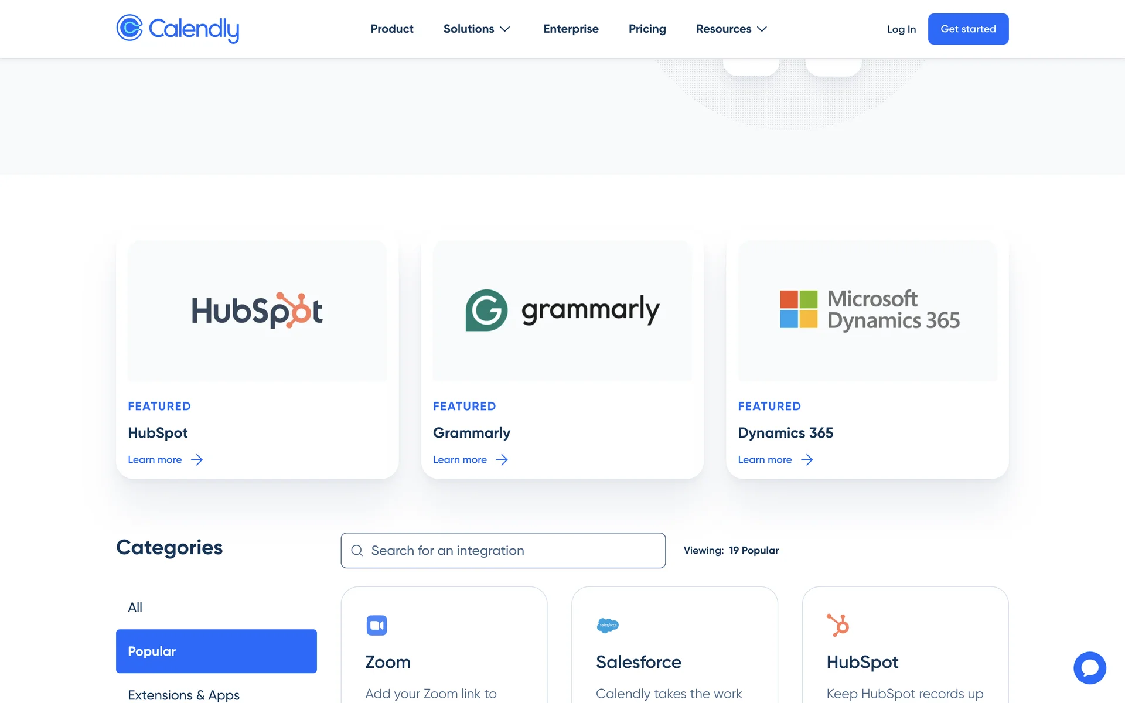
Task: Select the All category
Action: [x=135, y=608]
